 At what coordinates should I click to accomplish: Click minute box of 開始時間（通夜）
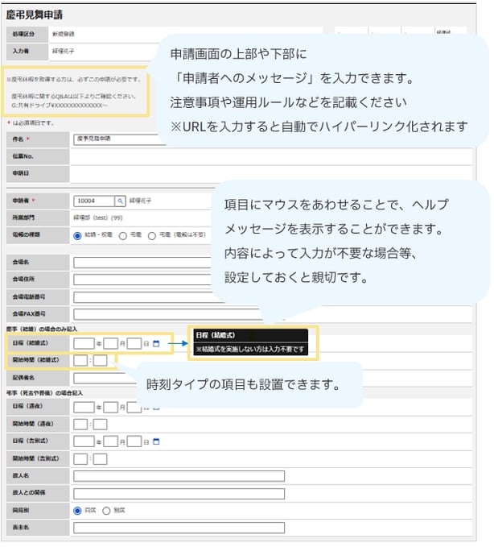coord(101,425)
